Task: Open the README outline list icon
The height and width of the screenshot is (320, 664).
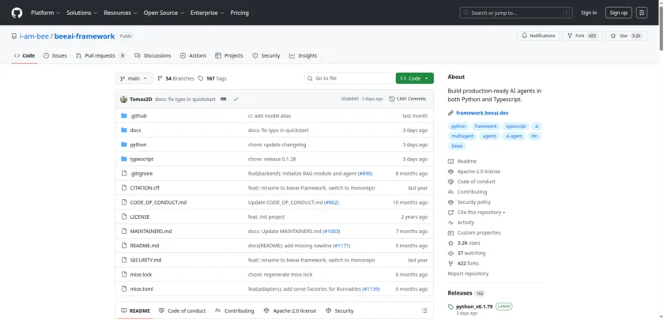Action: coord(424,311)
